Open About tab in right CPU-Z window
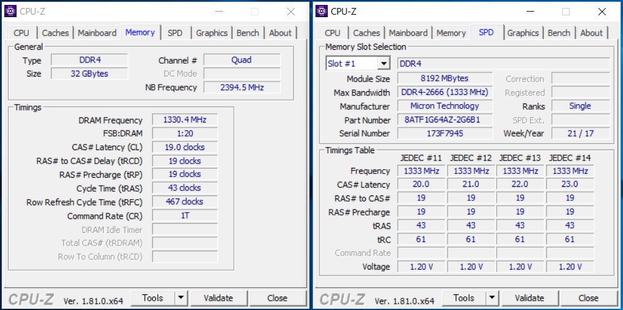Viewport: 623px width, 310px height. [x=592, y=33]
